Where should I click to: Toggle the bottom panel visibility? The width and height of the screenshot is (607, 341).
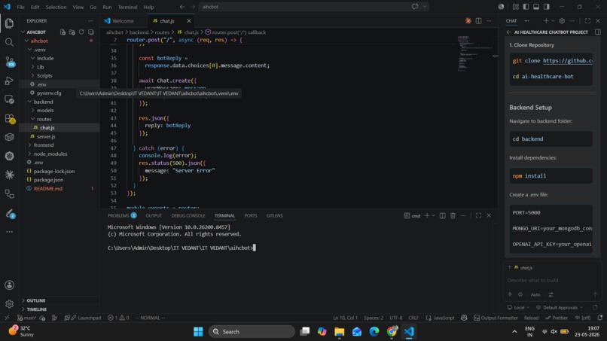pyautogui.click(x=536, y=7)
